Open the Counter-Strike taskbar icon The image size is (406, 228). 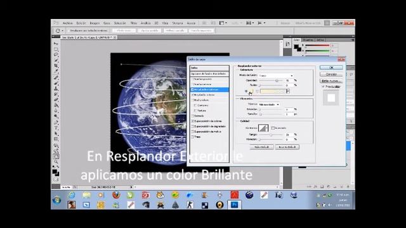tap(190, 205)
